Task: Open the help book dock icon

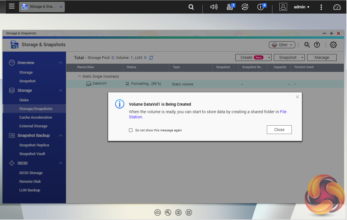Action: click(x=178, y=213)
